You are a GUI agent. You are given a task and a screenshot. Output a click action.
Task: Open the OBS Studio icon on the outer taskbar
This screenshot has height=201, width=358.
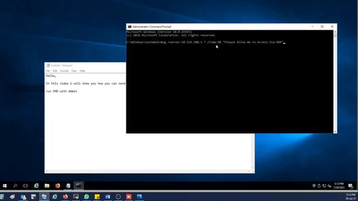point(118,197)
